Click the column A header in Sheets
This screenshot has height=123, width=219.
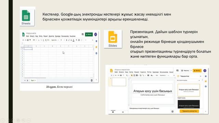click(28, 46)
